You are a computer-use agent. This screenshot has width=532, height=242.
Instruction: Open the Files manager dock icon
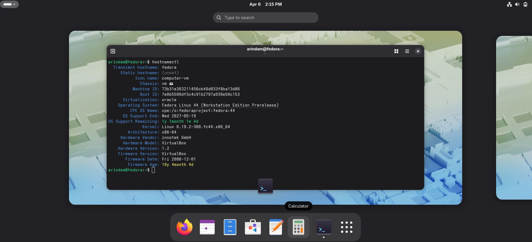pyautogui.click(x=230, y=227)
